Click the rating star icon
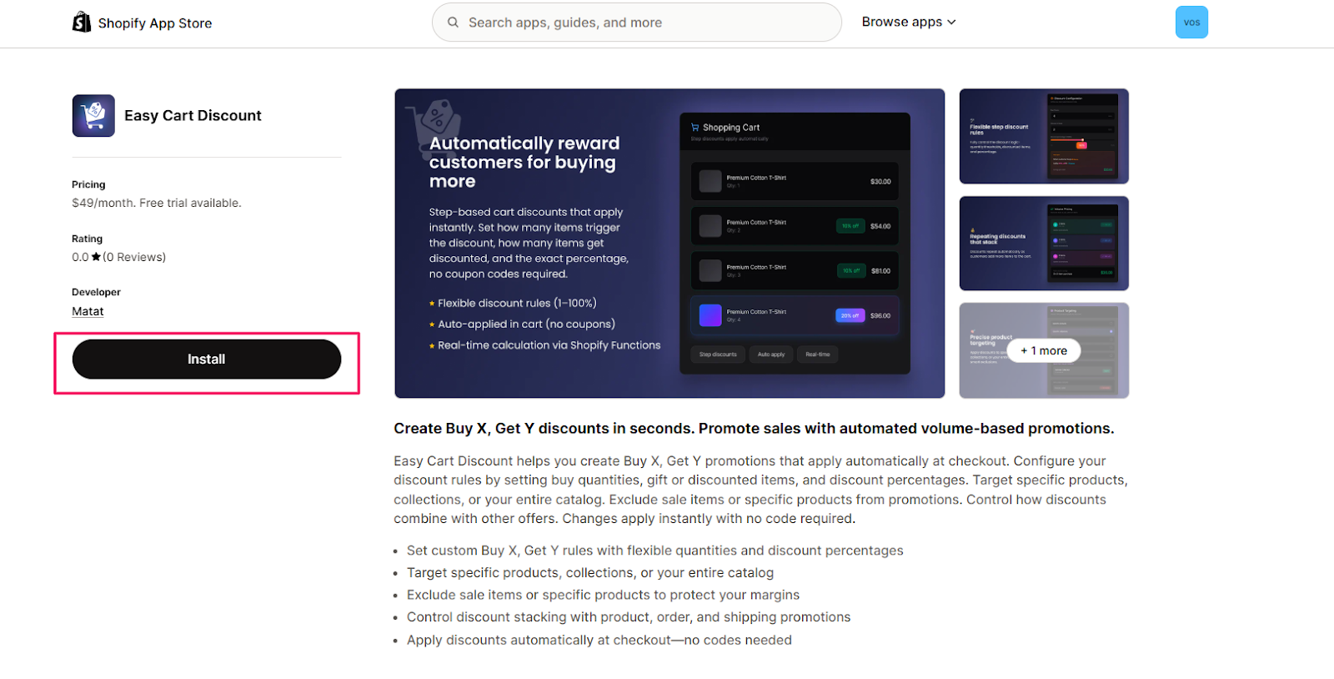This screenshot has width=1334, height=679. coord(96,257)
